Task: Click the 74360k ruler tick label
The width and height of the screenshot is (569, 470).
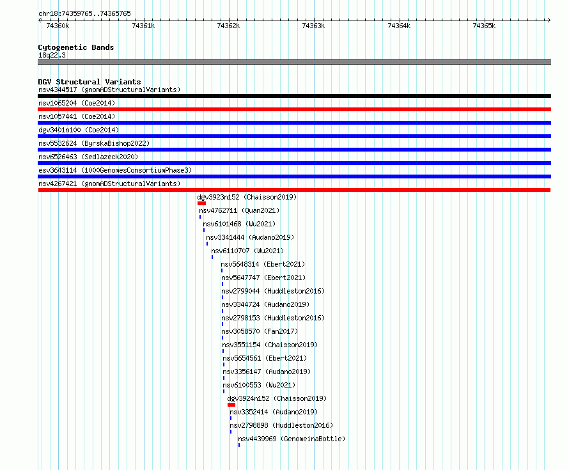Action: 58,26
